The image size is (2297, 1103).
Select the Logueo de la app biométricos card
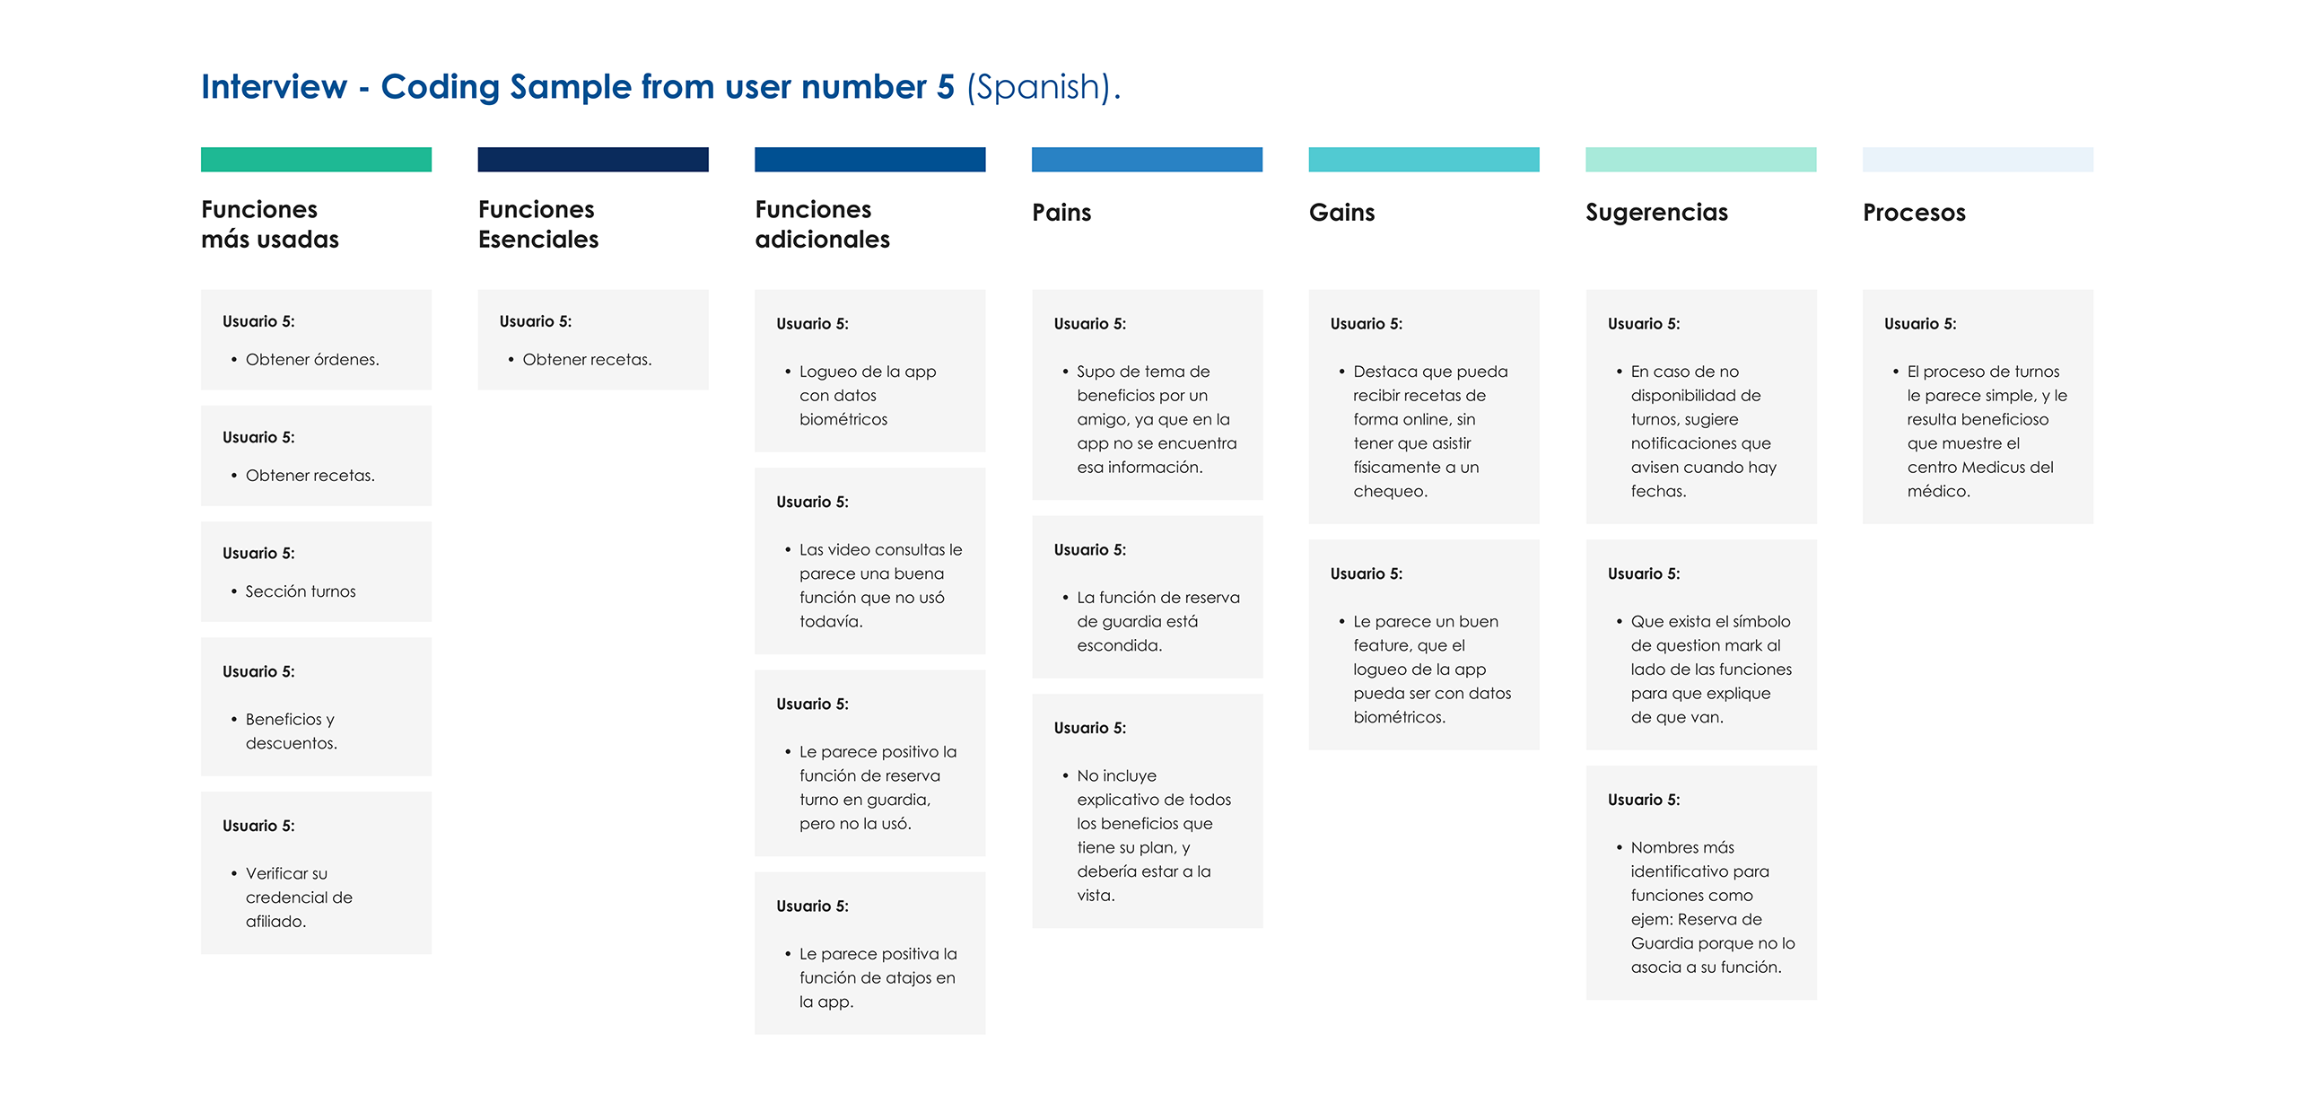tap(869, 371)
